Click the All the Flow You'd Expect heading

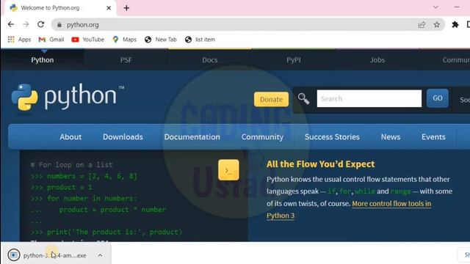coord(320,164)
